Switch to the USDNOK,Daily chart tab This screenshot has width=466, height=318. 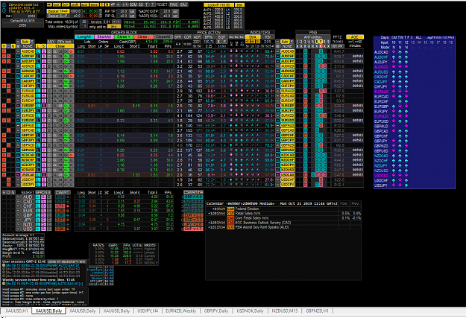(x=250, y=311)
